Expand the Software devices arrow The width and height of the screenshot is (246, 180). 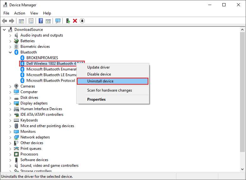click(x=10, y=160)
